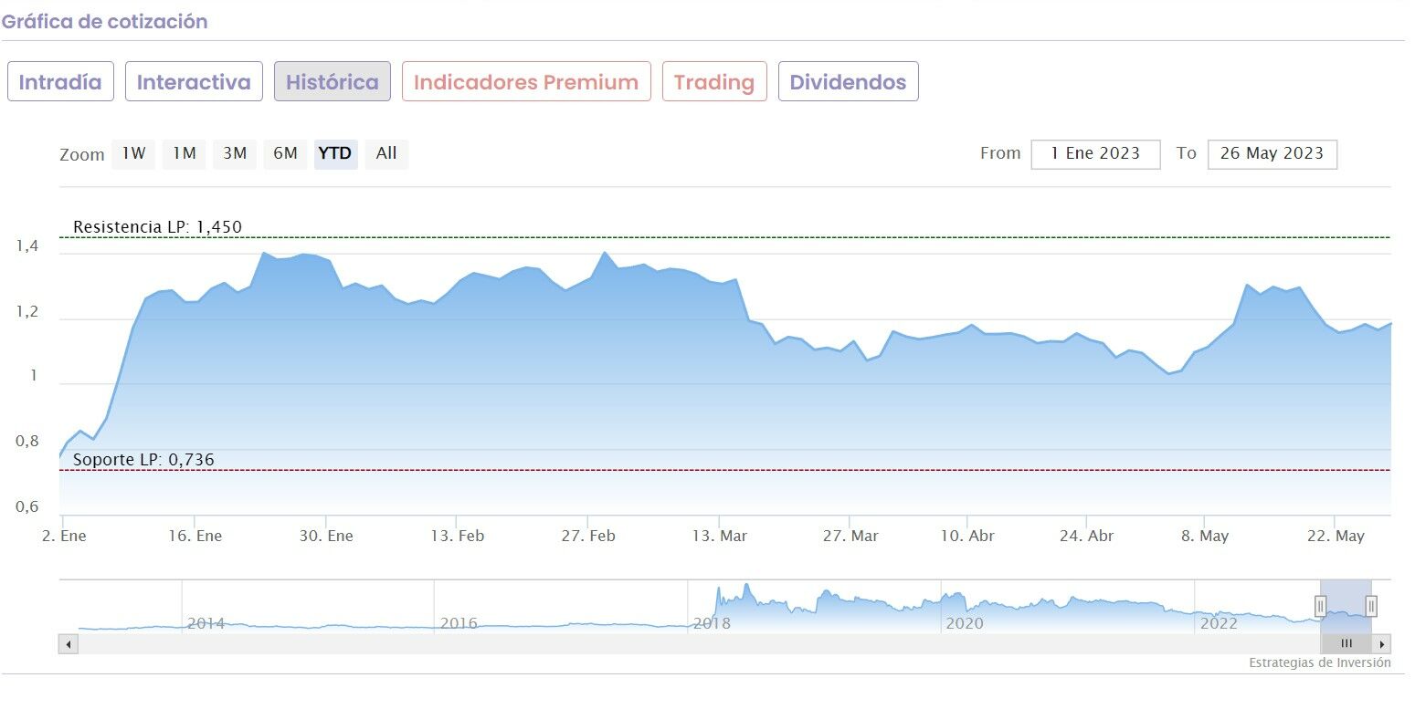
Task: Open Indicadores Premium tab
Action: tap(526, 82)
